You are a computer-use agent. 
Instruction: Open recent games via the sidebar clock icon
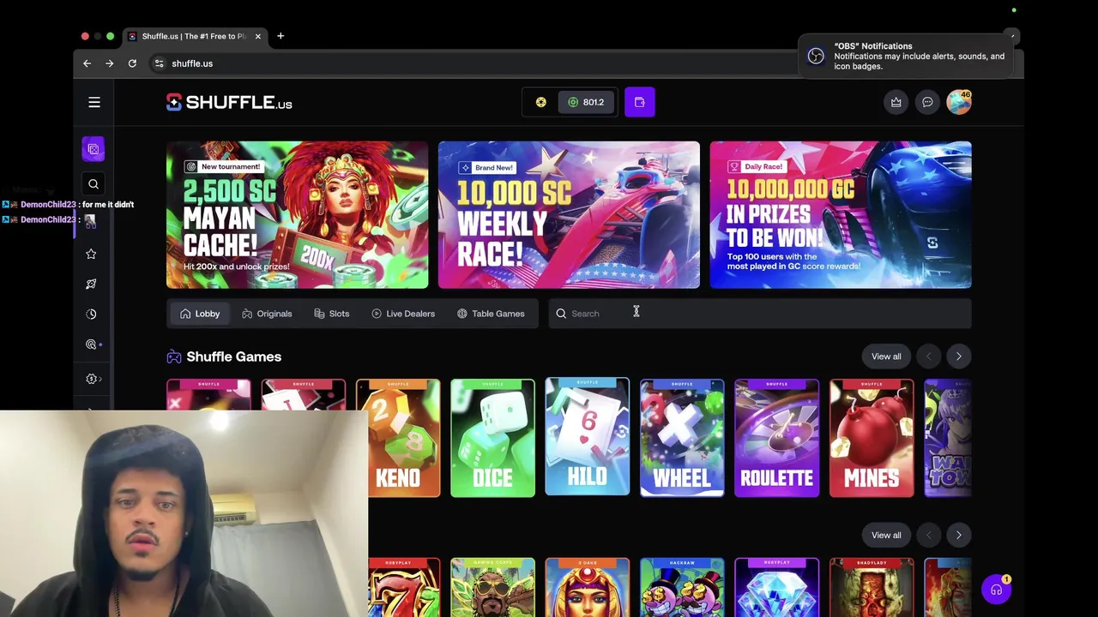[91, 314]
